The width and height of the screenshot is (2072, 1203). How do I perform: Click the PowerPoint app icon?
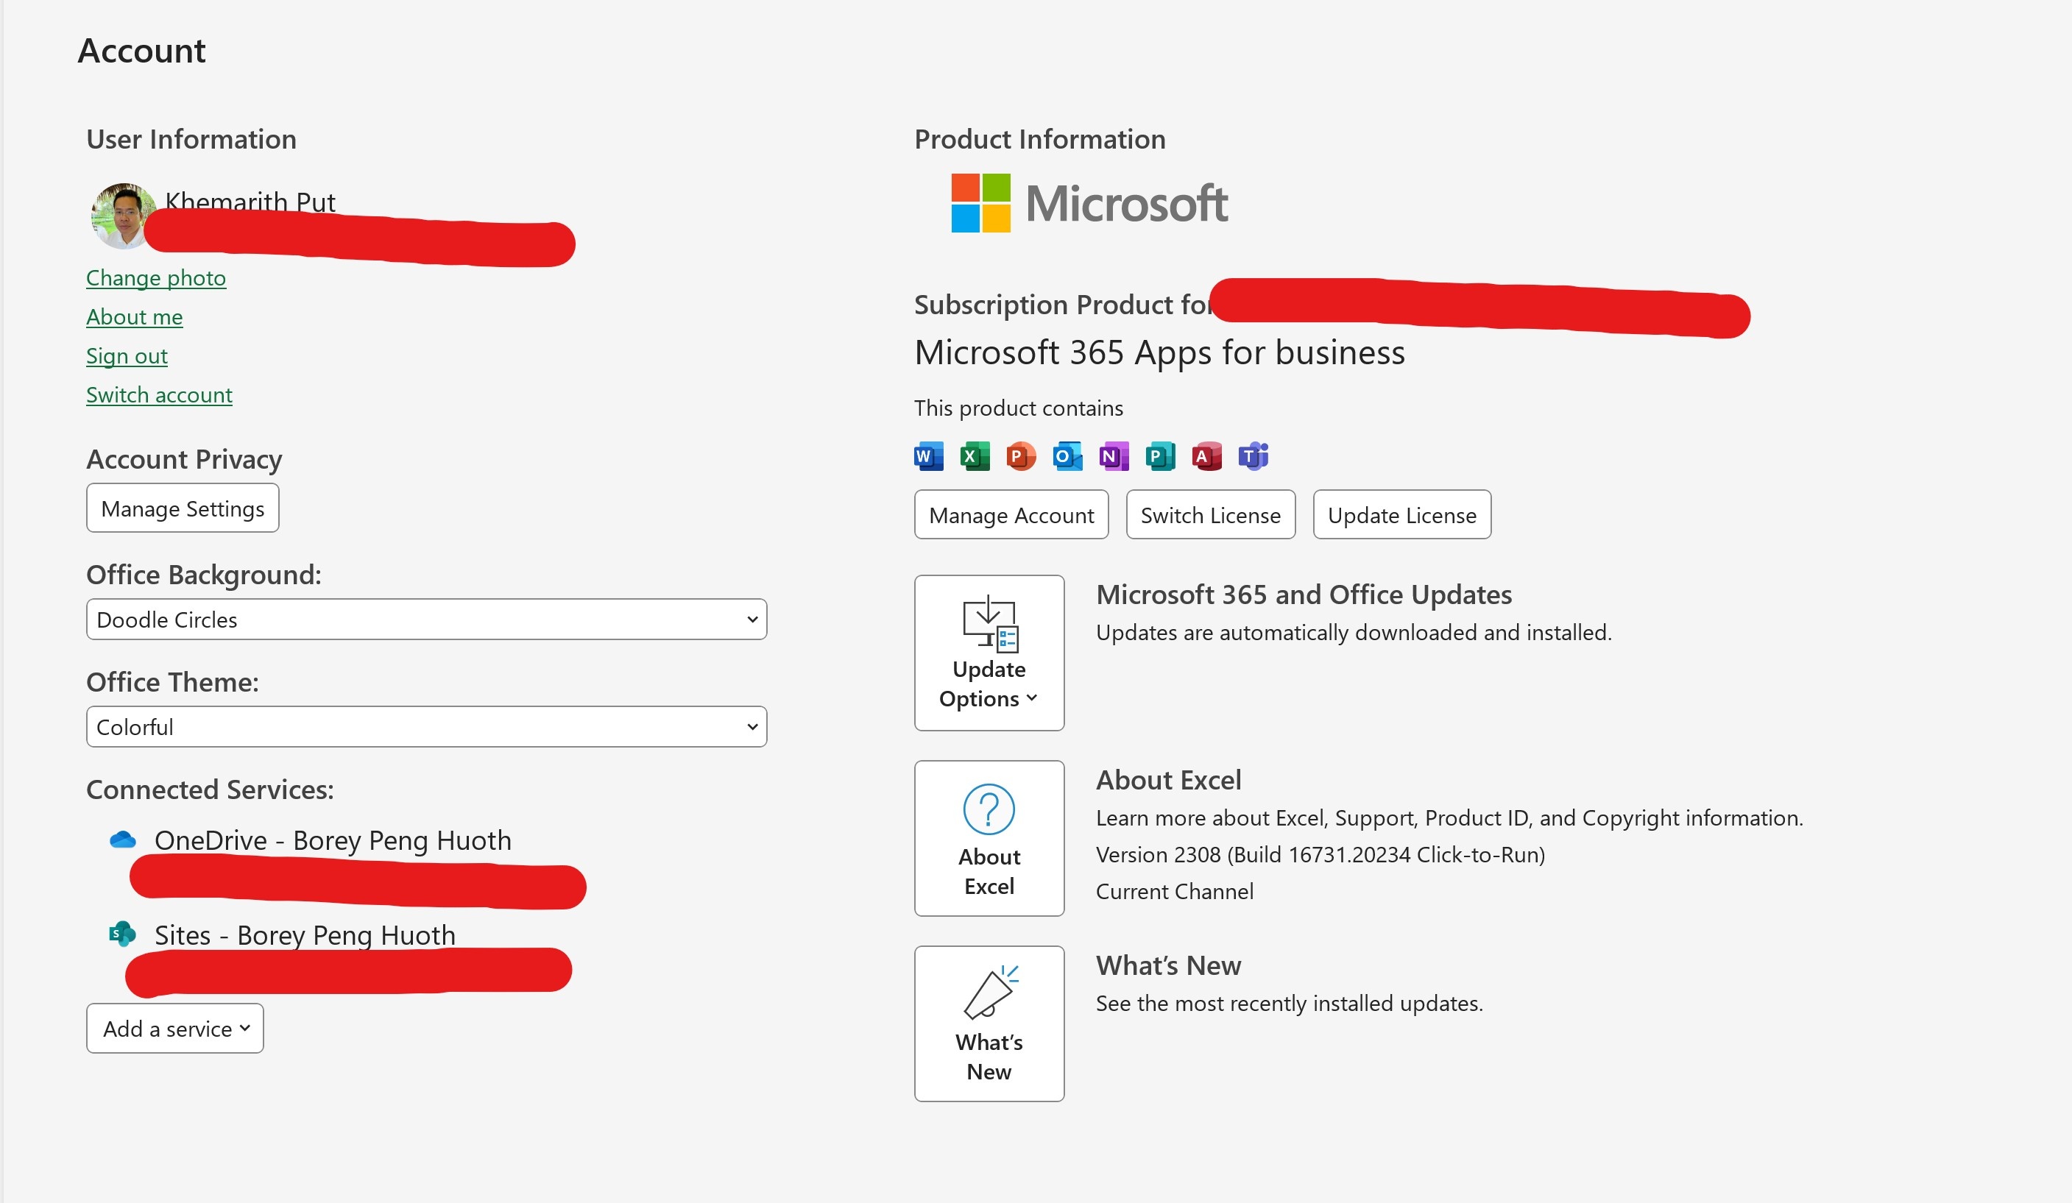(1020, 456)
